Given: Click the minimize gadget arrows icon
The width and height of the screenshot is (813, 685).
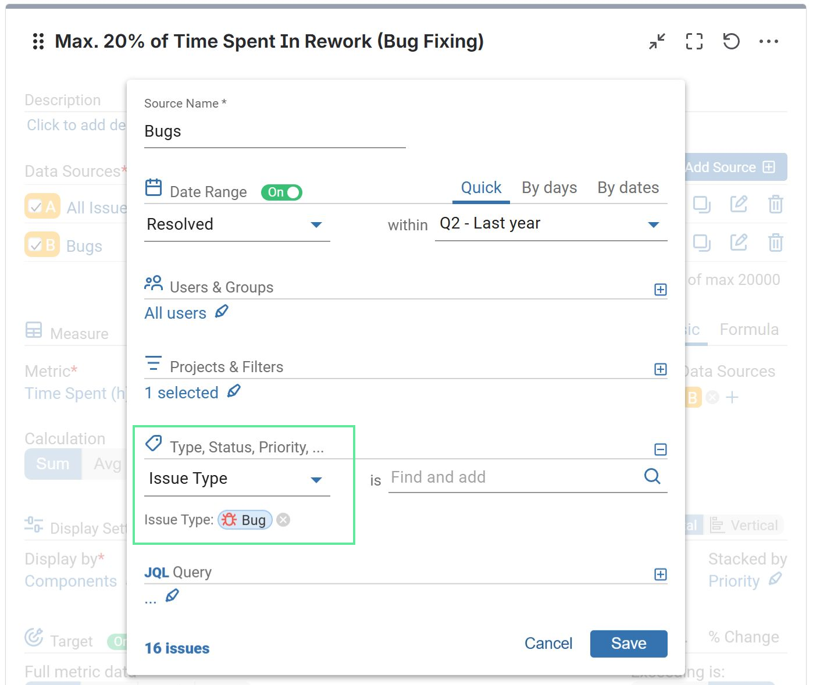Looking at the screenshot, I should pyautogui.click(x=657, y=41).
